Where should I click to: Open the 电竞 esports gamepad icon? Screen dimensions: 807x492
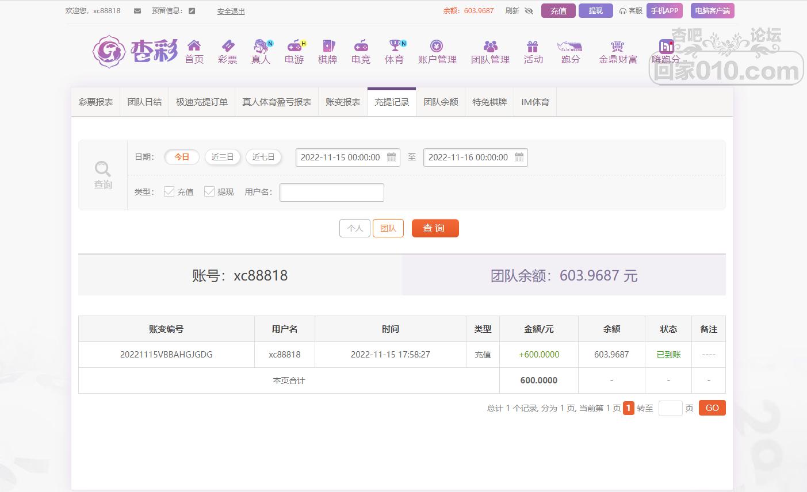tap(361, 46)
